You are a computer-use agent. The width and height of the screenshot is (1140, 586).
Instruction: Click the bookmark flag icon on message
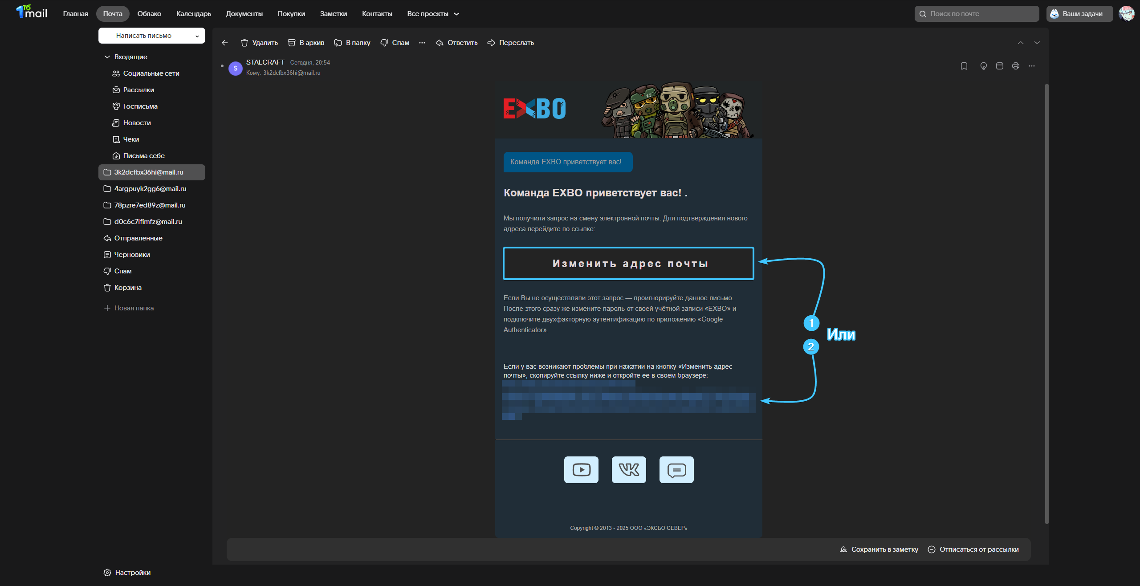[x=964, y=66]
